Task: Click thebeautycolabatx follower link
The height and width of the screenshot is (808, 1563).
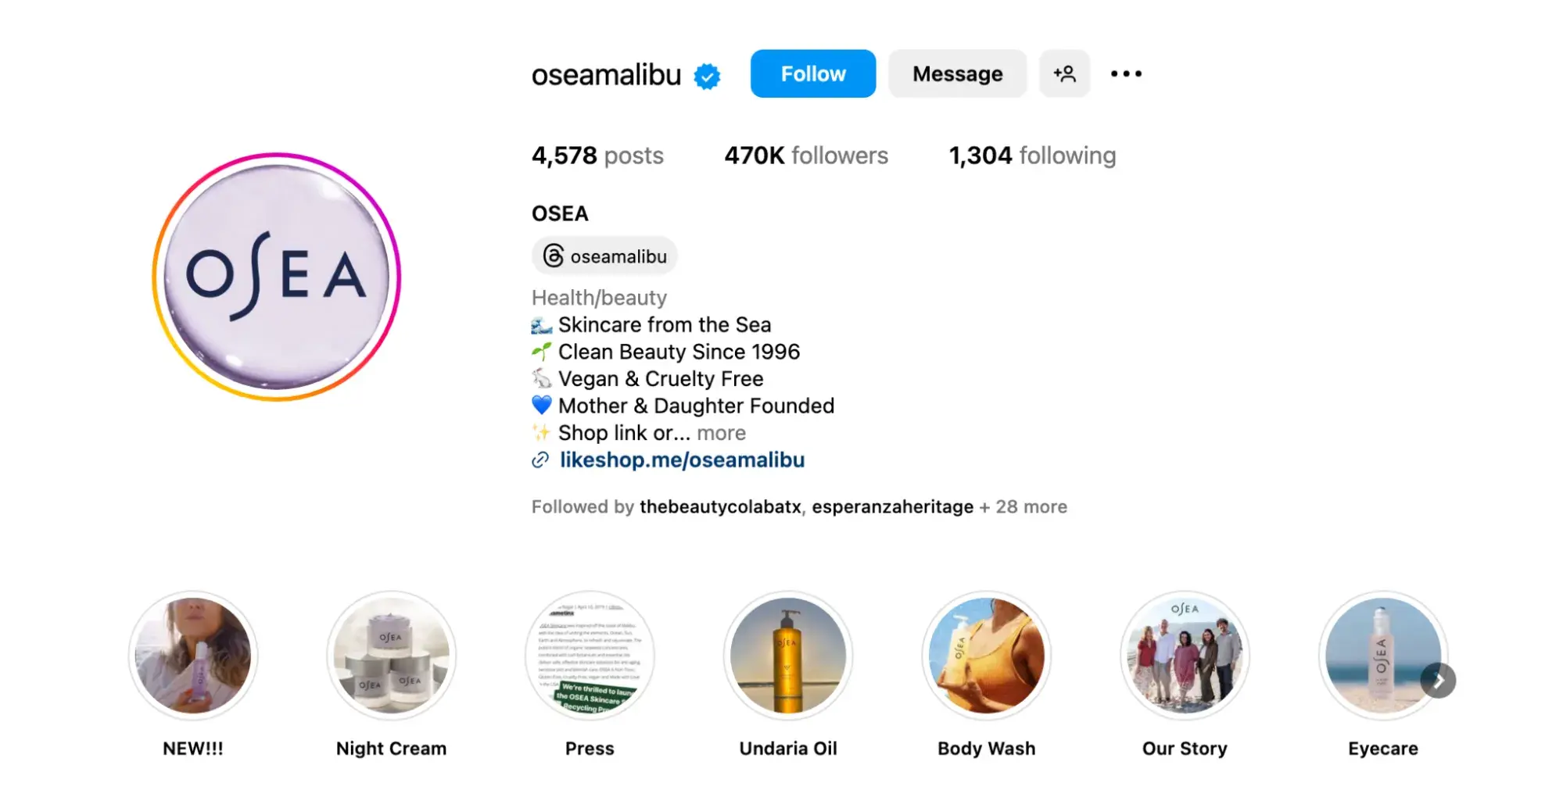Action: click(718, 506)
